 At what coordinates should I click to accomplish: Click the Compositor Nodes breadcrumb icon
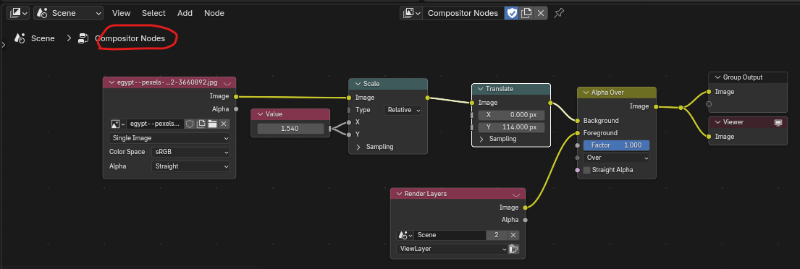click(x=83, y=38)
